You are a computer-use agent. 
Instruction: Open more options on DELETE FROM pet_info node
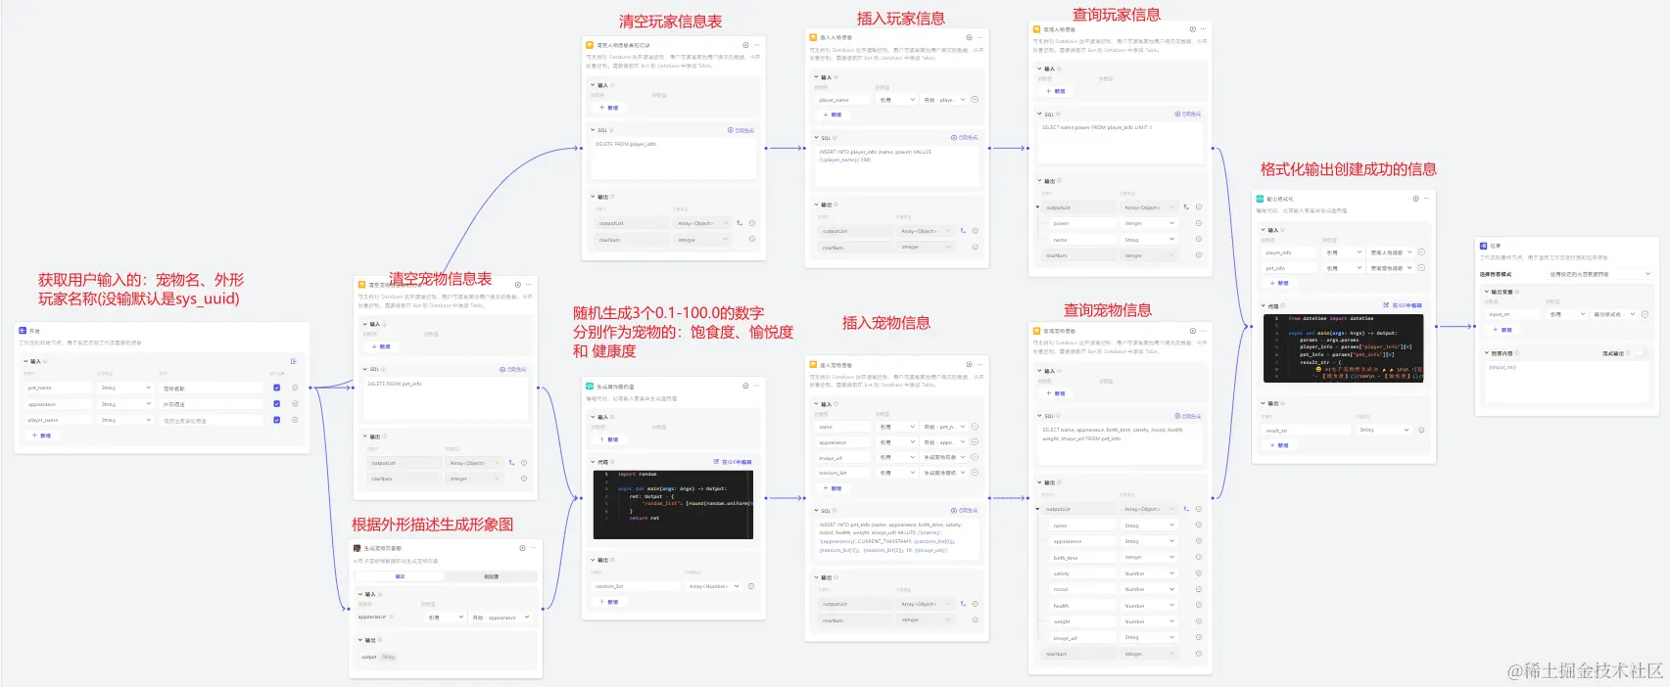[x=529, y=285]
